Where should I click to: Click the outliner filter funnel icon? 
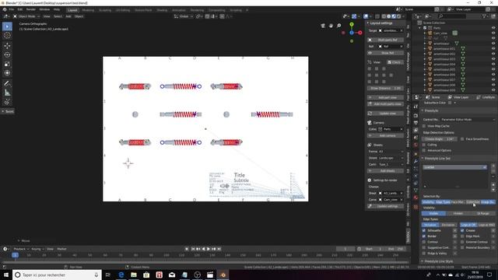(485, 16)
